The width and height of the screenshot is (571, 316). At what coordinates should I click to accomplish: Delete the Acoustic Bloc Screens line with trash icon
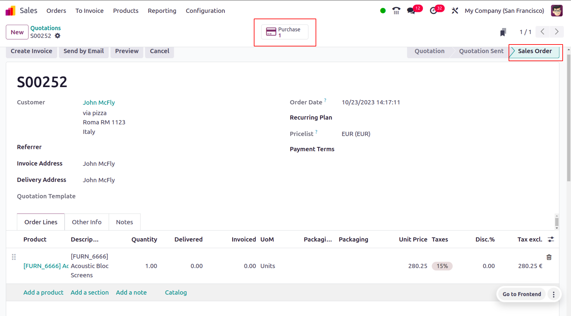pyautogui.click(x=549, y=257)
